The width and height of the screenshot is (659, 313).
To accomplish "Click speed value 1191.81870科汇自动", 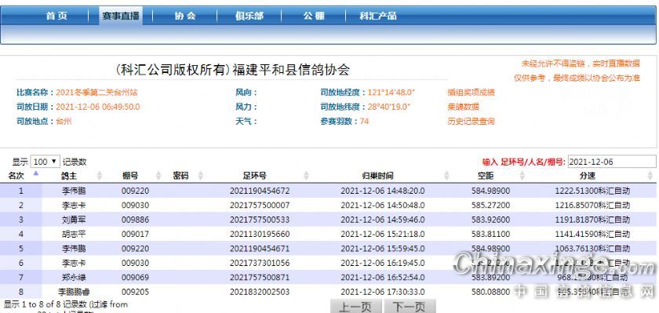I will click(x=592, y=220).
